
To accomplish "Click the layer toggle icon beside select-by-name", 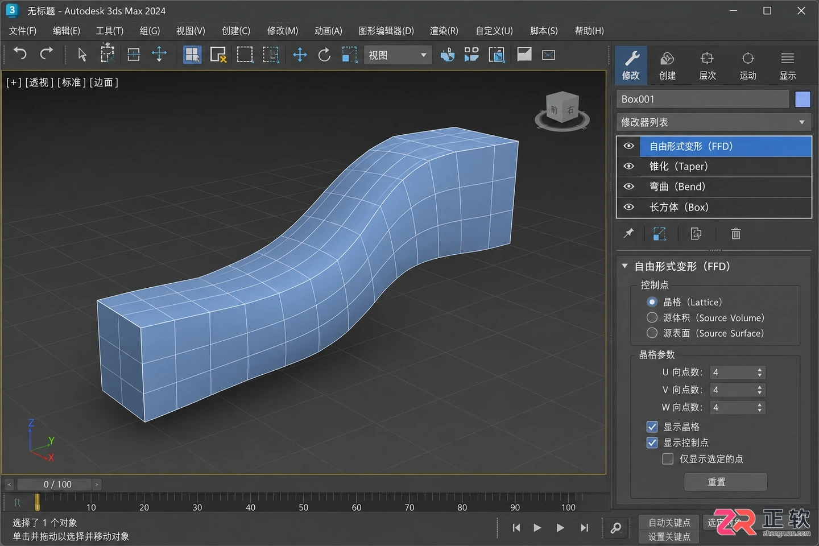I will tap(134, 55).
